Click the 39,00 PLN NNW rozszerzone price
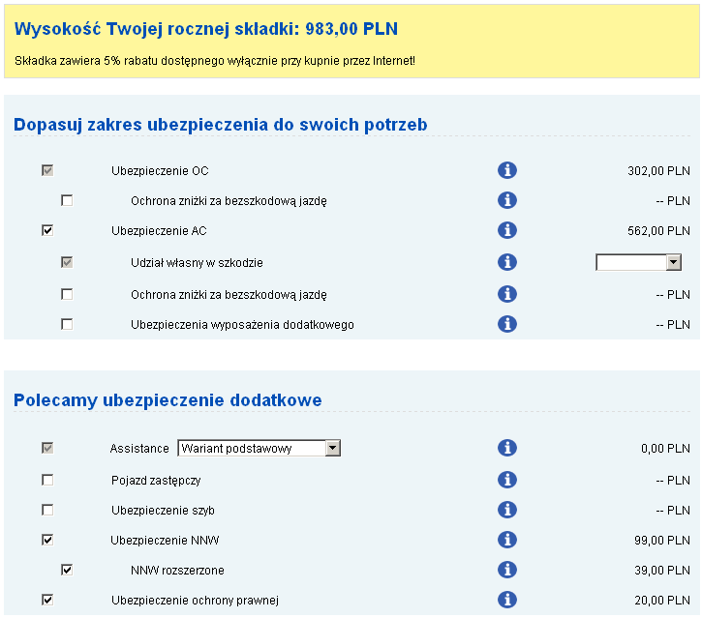The height and width of the screenshot is (618, 702). 662,571
